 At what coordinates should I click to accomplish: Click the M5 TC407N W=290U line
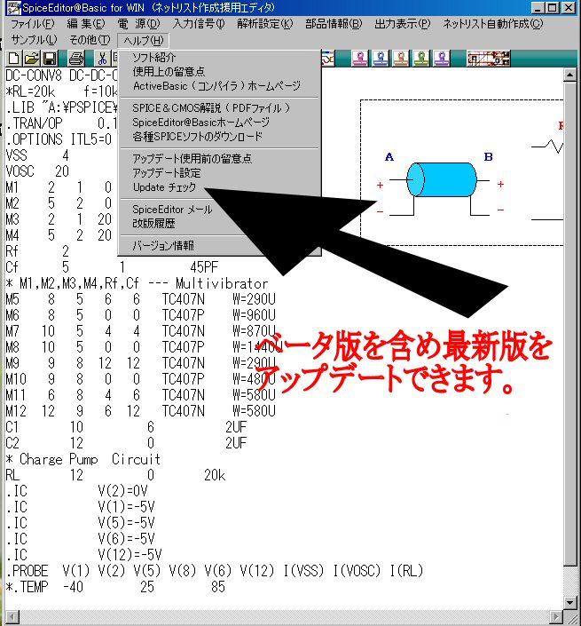(141, 299)
